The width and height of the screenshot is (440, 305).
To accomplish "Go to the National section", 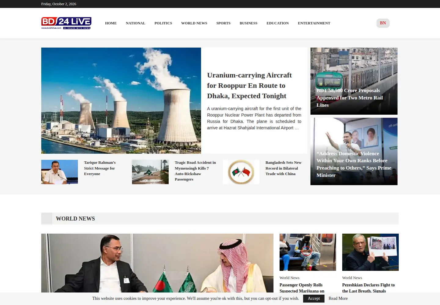I will coord(136,23).
